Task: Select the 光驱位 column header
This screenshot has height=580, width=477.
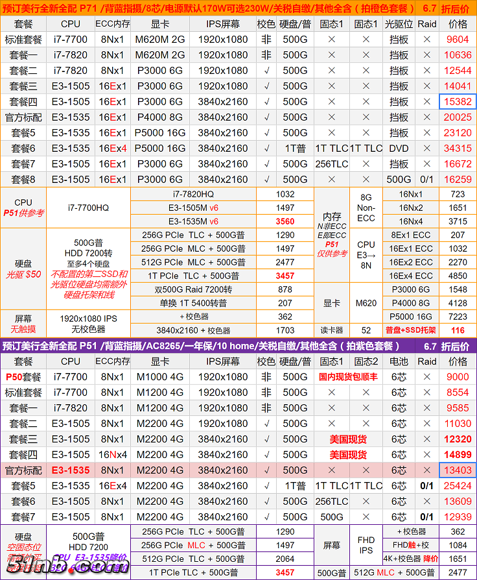Action: coord(399,24)
